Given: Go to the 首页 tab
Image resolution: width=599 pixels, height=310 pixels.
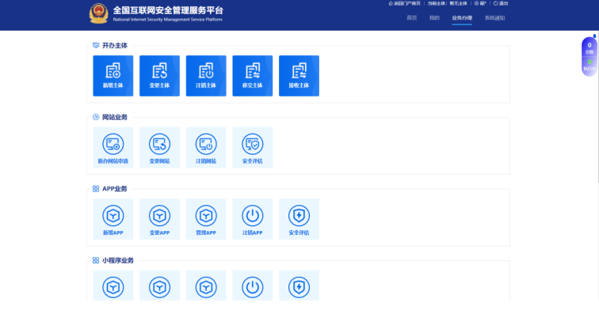Looking at the screenshot, I should point(412,17).
